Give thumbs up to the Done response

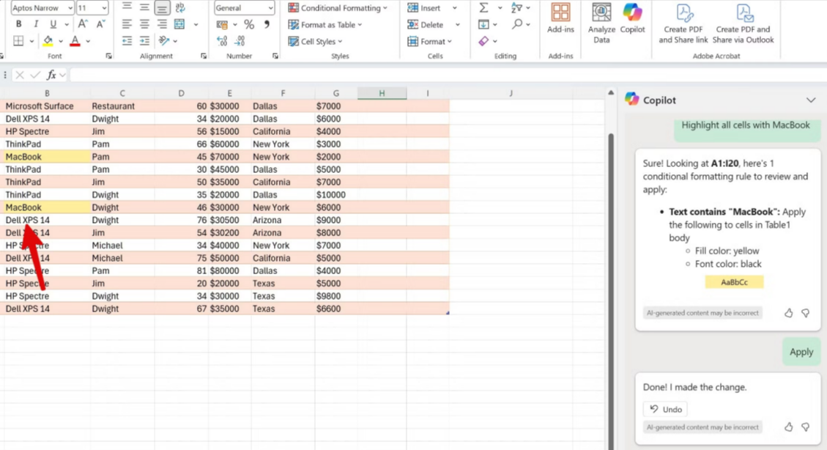pos(788,427)
